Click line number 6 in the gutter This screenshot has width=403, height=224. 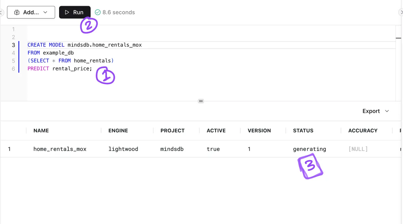[x=13, y=69]
